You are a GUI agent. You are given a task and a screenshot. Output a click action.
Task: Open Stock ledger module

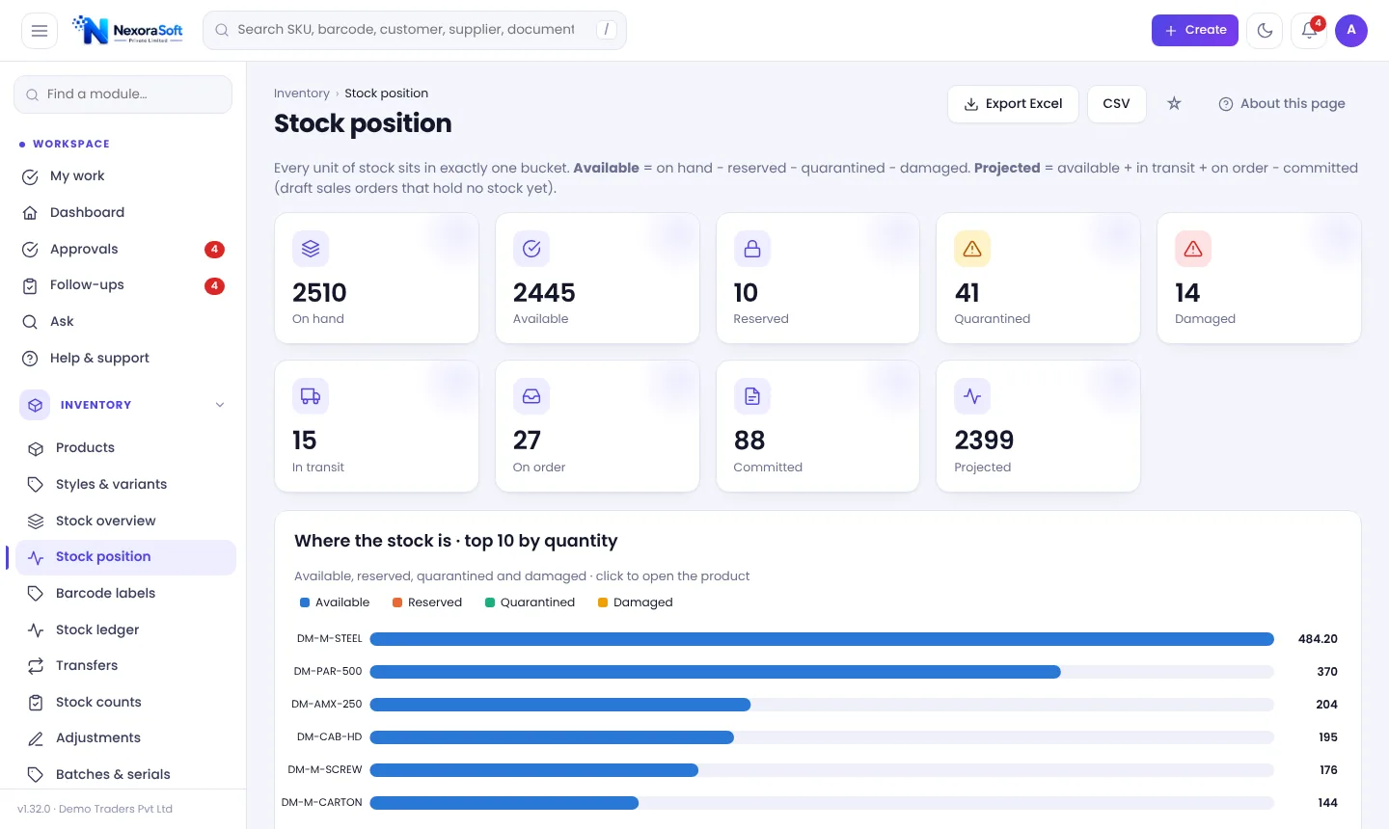125,629
